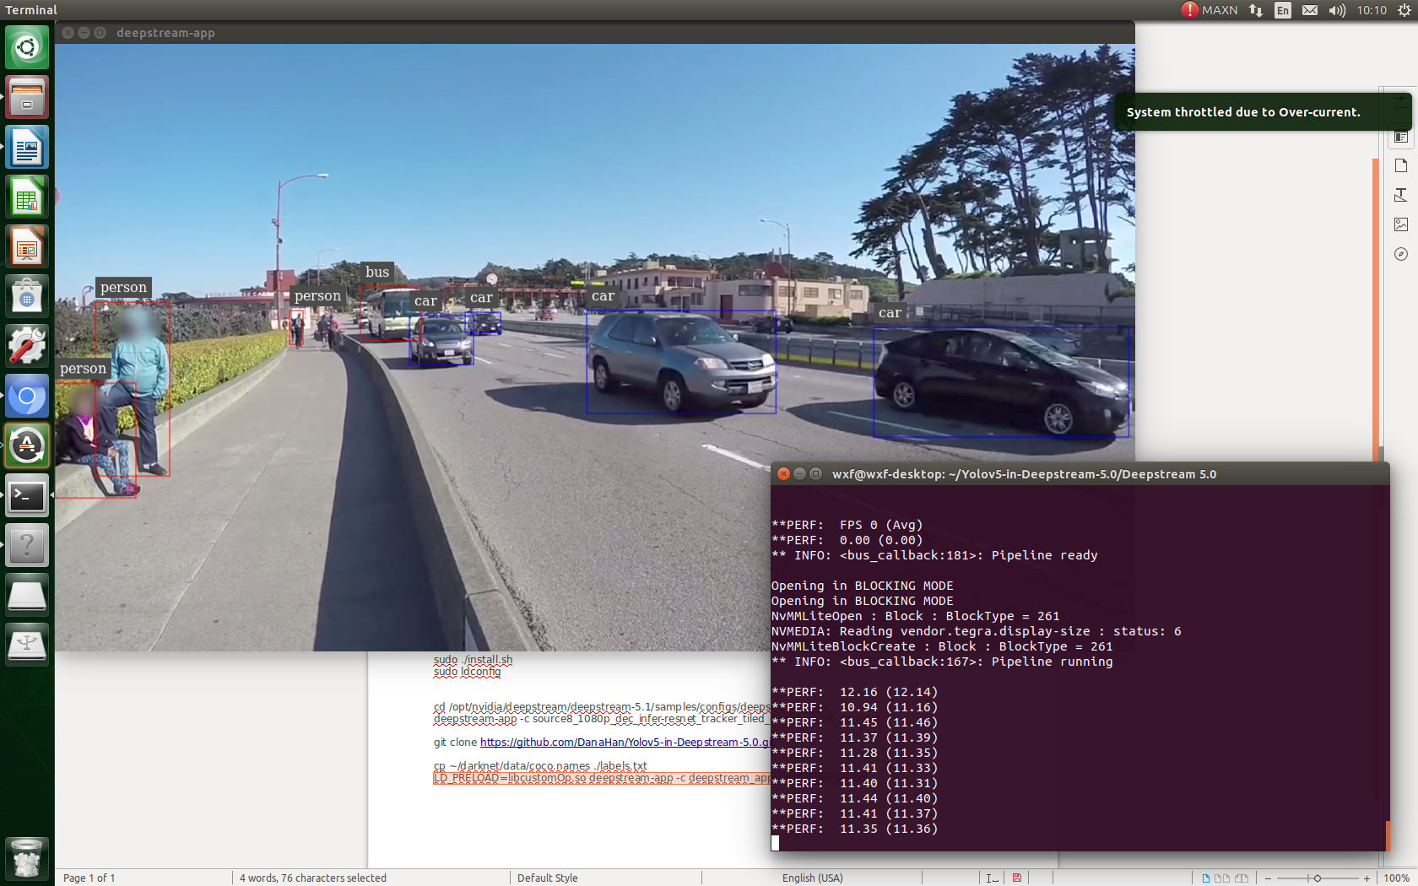Open the Gallery deck in the sidebar

click(1400, 224)
